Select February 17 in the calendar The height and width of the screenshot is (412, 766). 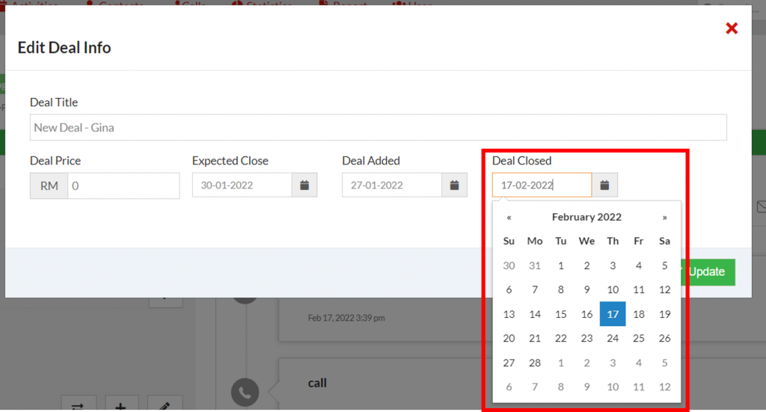613,314
